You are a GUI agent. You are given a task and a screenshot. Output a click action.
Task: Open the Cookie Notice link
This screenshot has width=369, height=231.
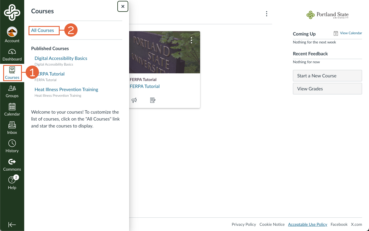272,224
